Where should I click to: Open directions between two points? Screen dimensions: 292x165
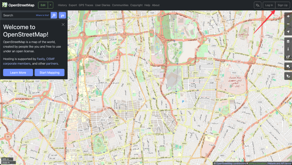(62, 15)
